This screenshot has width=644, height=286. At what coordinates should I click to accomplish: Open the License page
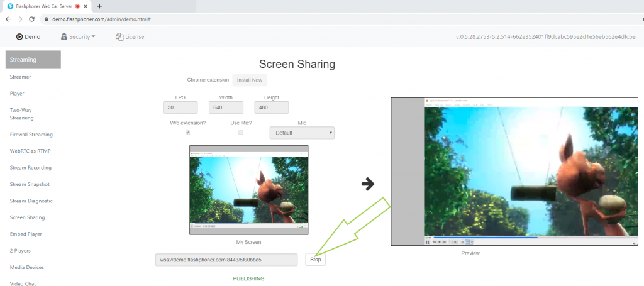pos(130,36)
